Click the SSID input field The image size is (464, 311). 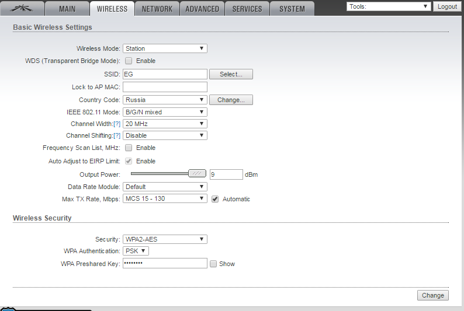(165, 74)
